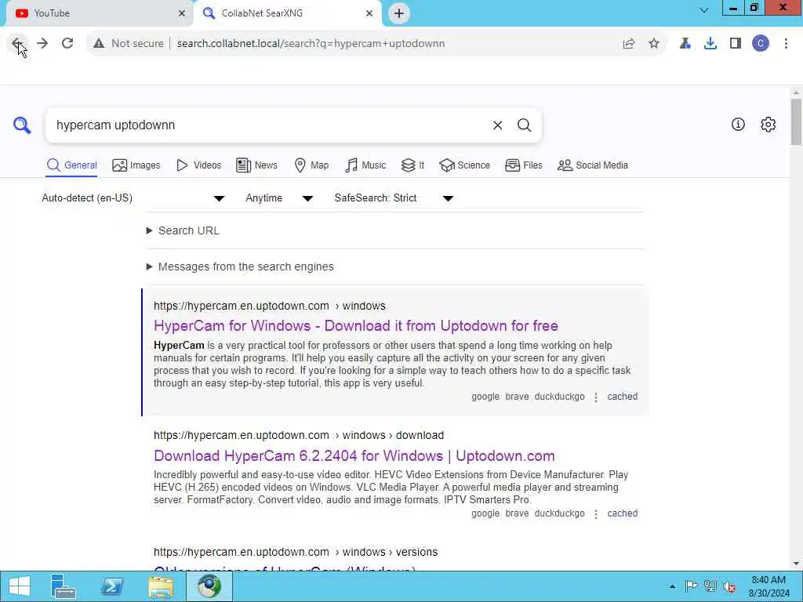The image size is (803, 602).
Task: Open SearXNG preferences gear icon
Action: tap(768, 125)
